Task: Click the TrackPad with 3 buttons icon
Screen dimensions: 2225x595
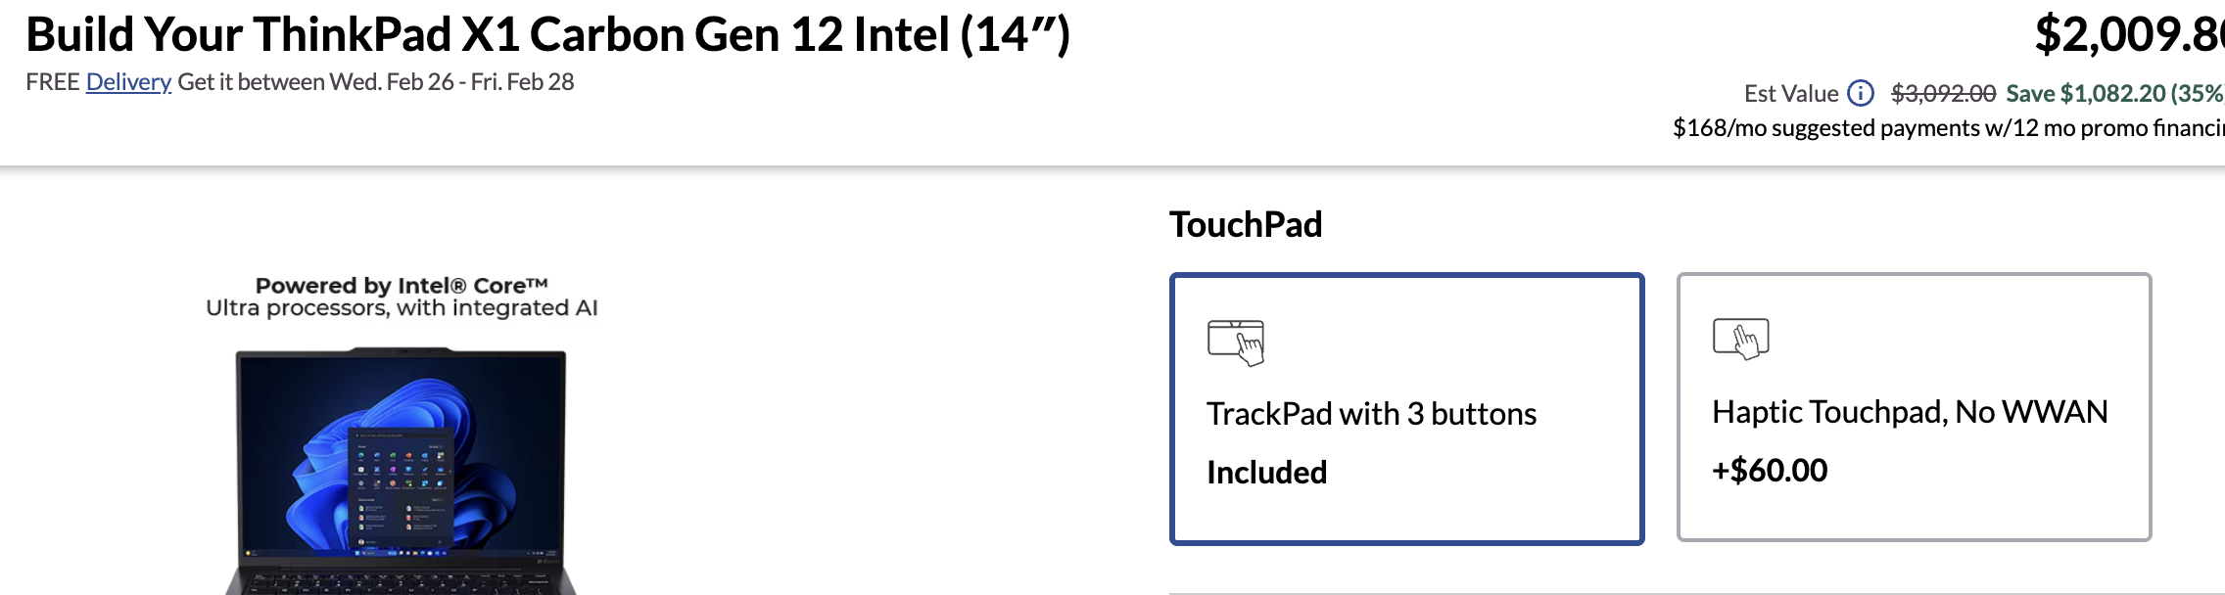Action: point(1236,343)
